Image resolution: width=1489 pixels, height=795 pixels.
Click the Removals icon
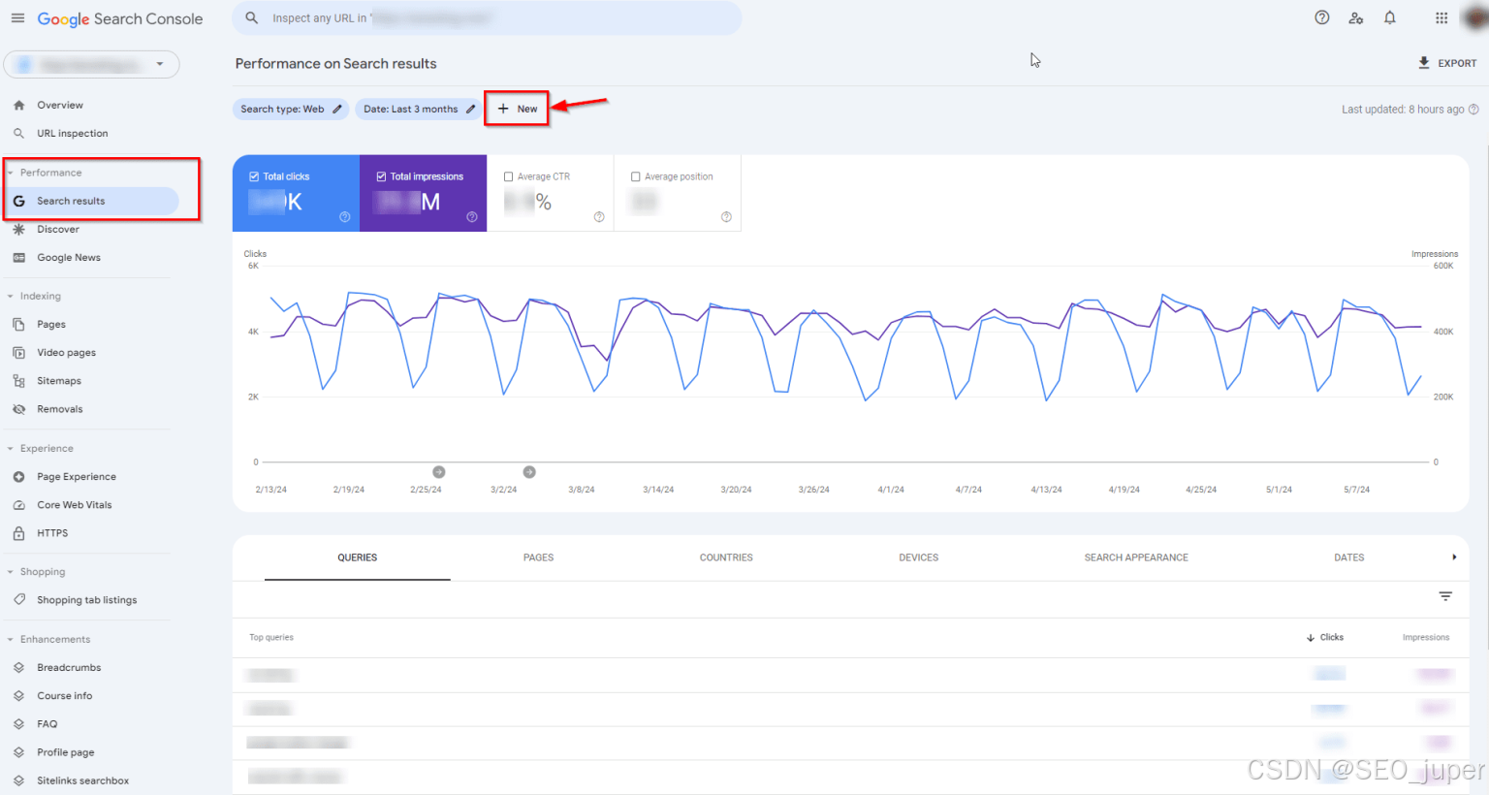coord(18,409)
